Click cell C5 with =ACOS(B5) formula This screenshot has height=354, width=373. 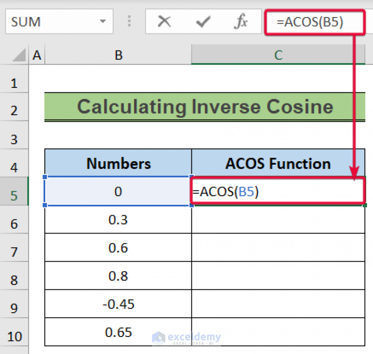(x=278, y=191)
